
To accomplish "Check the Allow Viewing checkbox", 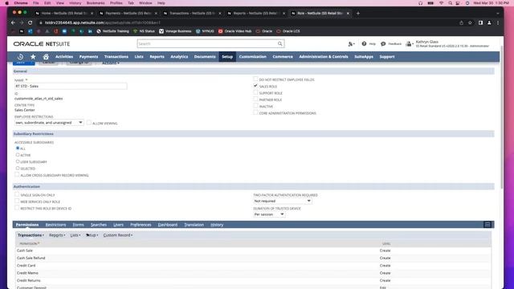I will [x=89, y=123].
